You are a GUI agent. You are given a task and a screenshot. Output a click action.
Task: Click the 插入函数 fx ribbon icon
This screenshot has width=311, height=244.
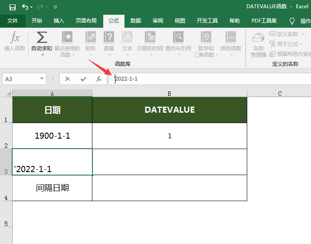[15, 37]
